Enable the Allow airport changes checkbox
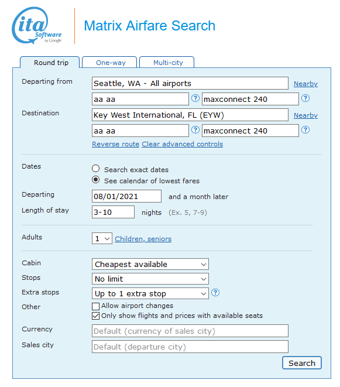The height and width of the screenshot is (387, 340). [96, 306]
